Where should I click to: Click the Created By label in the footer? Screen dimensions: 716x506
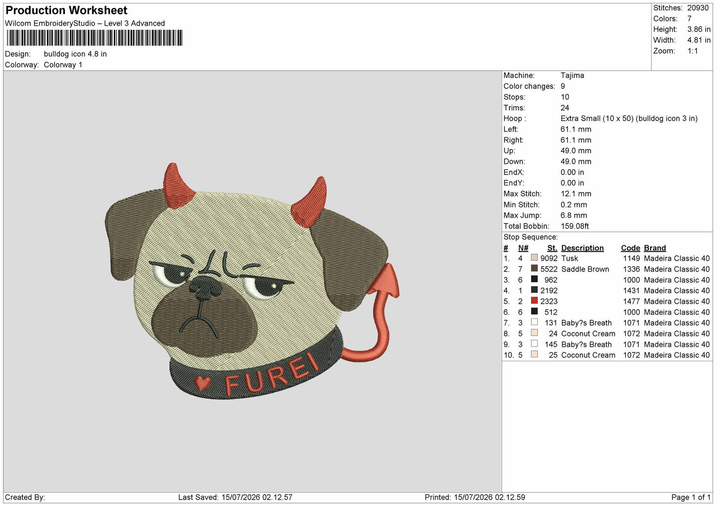point(25,497)
